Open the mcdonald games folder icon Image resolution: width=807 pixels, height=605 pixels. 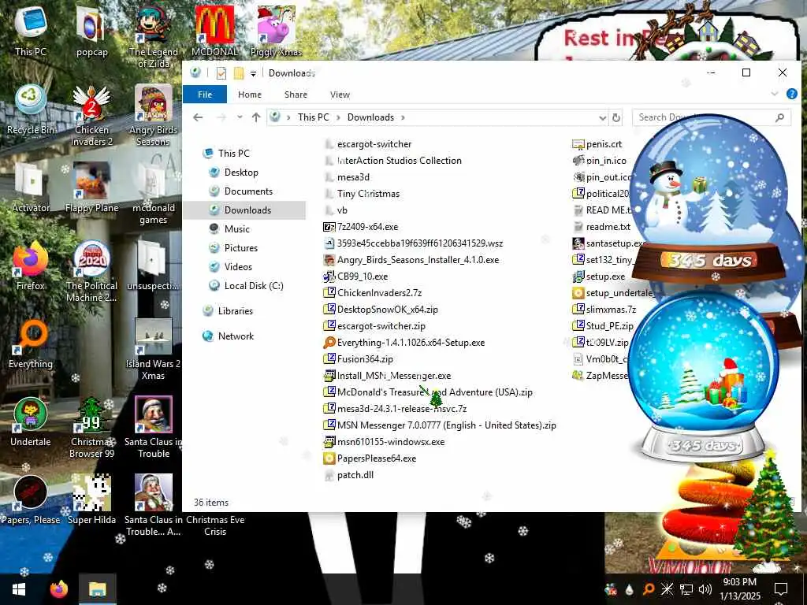tap(154, 194)
